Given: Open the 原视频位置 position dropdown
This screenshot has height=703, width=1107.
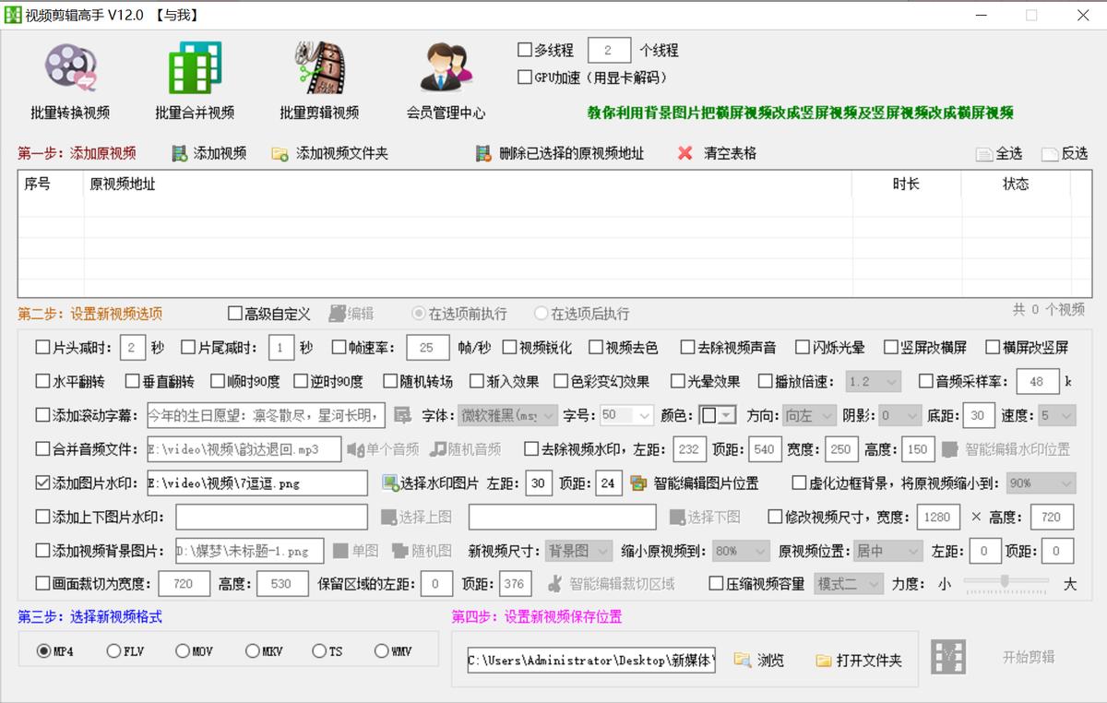Looking at the screenshot, I should (x=887, y=550).
